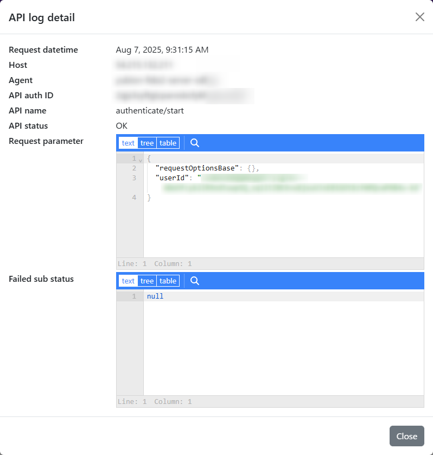Click the Request datetime value
Viewport: 433px width, 455px height.
(162, 49)
